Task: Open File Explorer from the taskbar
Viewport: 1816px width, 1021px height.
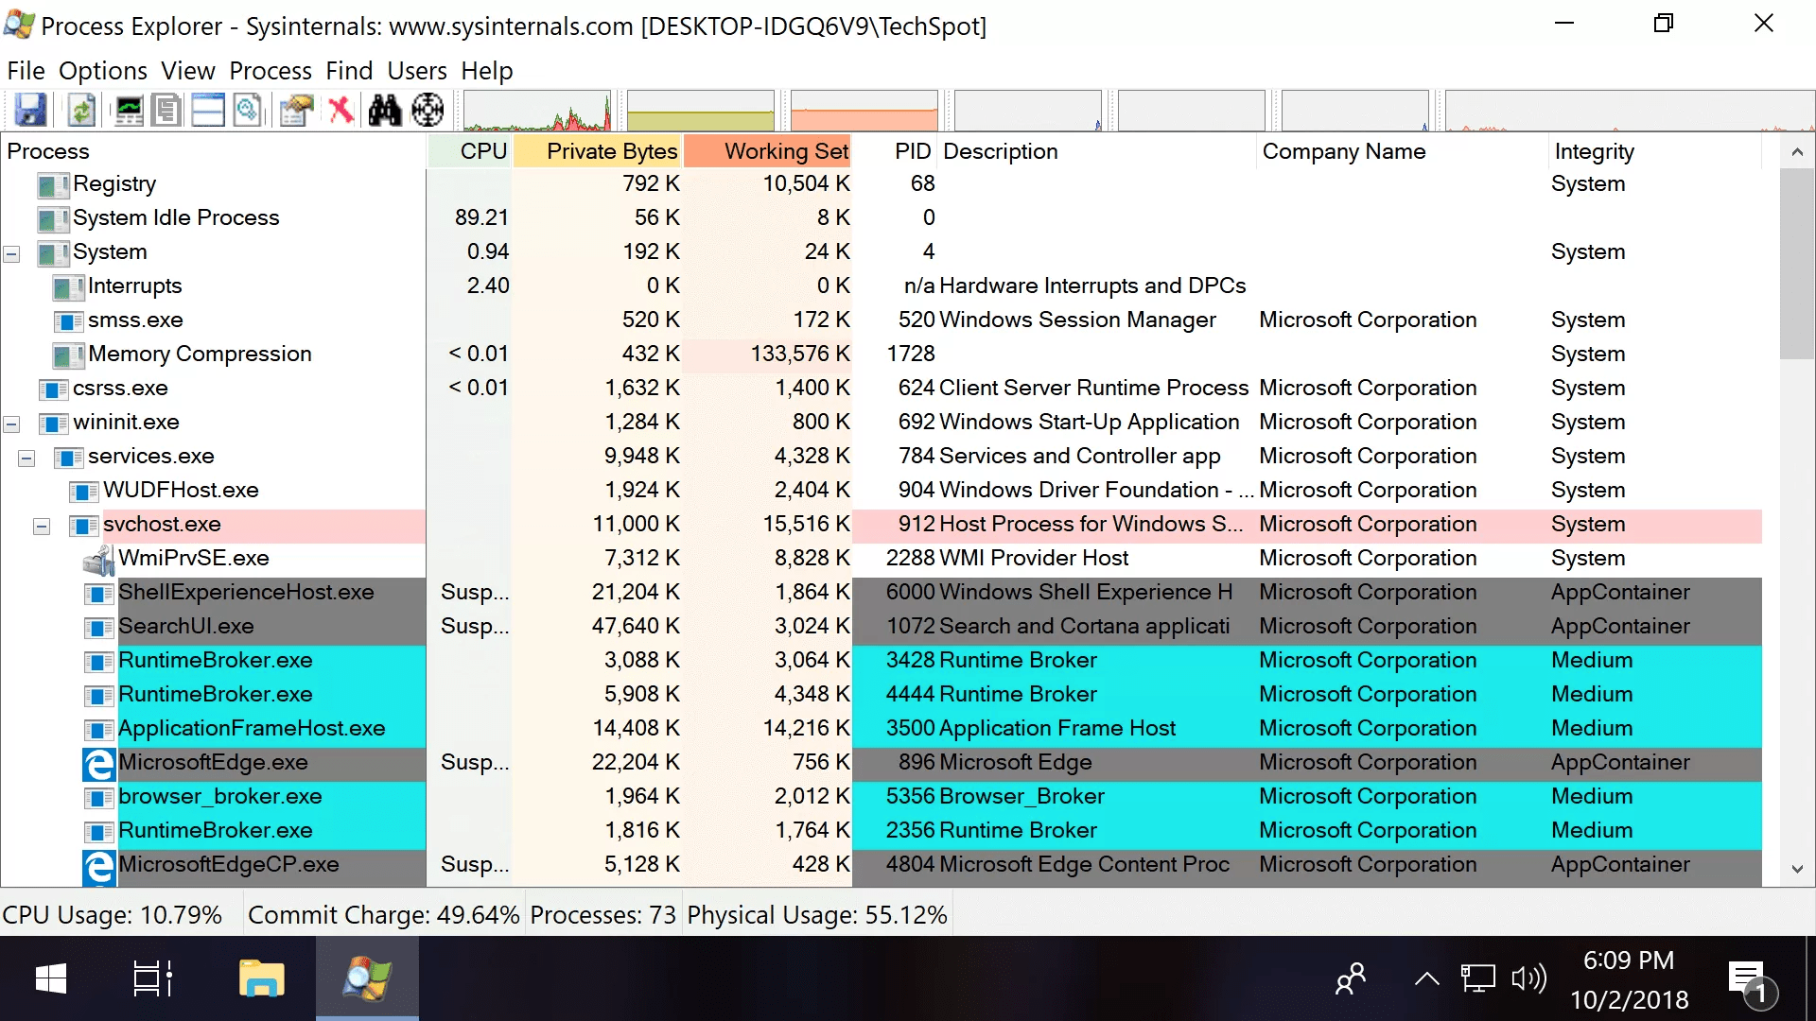Action: (x=262, y=978)
